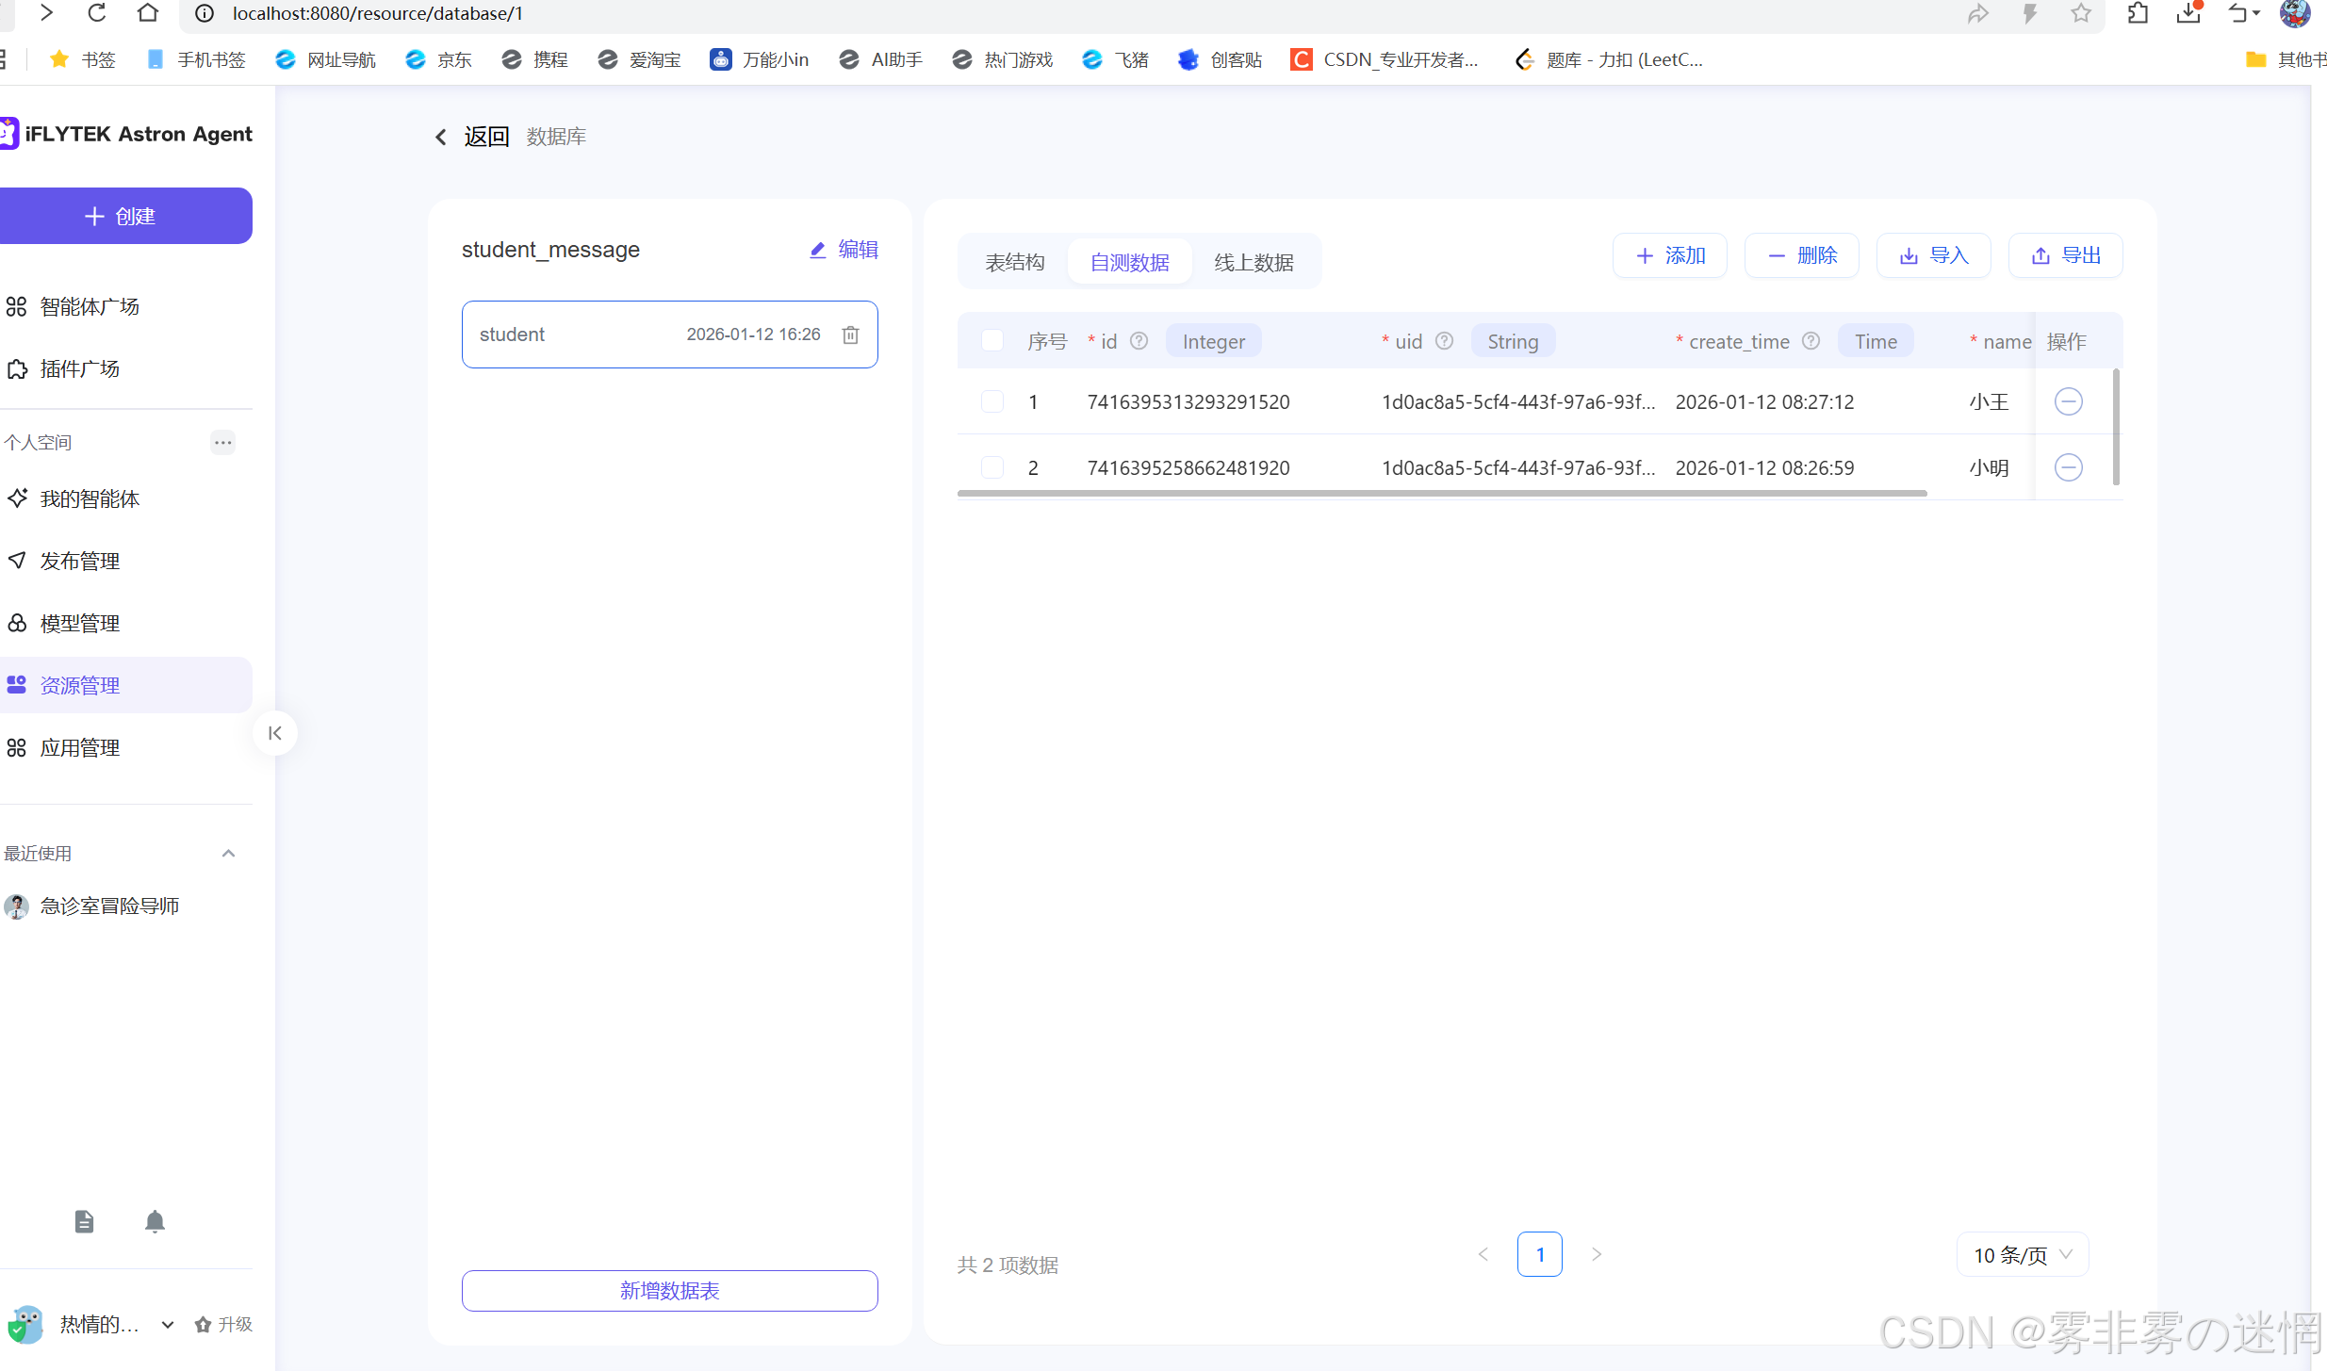Click the 新增数据表 button

pyautogui.click(x=669, y=1291)
